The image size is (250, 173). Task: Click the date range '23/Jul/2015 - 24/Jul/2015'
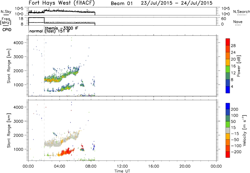pos(177,3)
